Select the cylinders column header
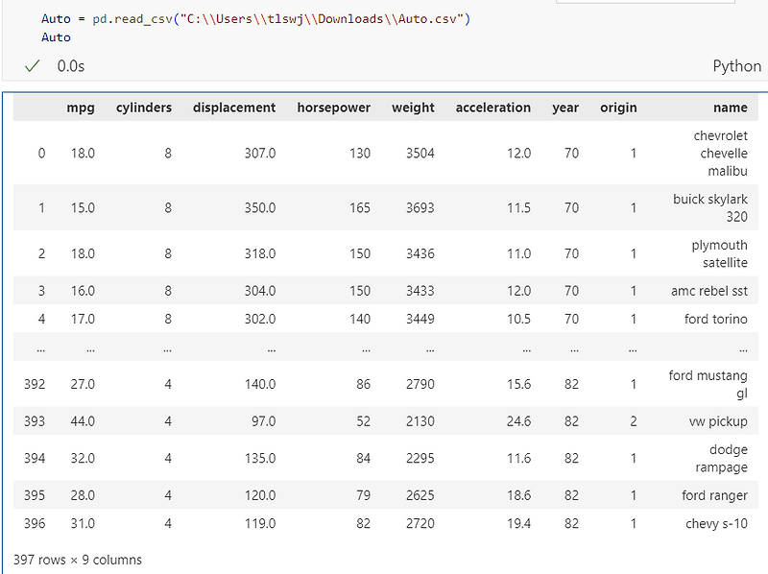The height and width of the screenshot is (574, 768). click(143, 108)
